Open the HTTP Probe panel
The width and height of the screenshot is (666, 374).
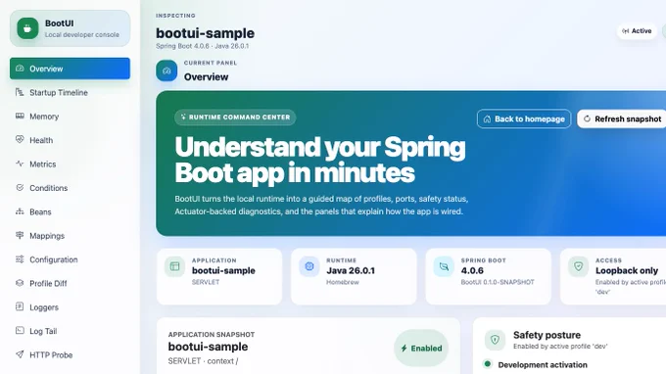[x=71, y=354]
